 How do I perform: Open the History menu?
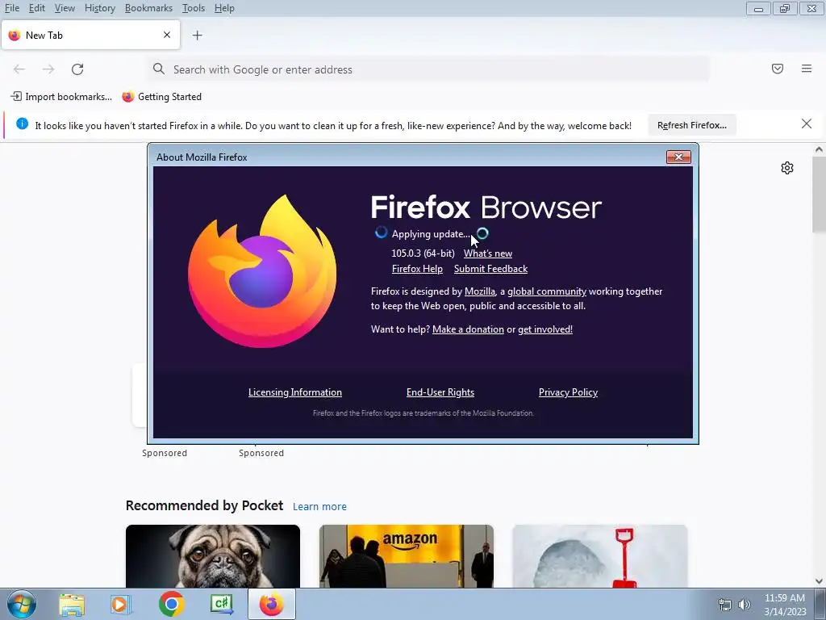[99, 8]
